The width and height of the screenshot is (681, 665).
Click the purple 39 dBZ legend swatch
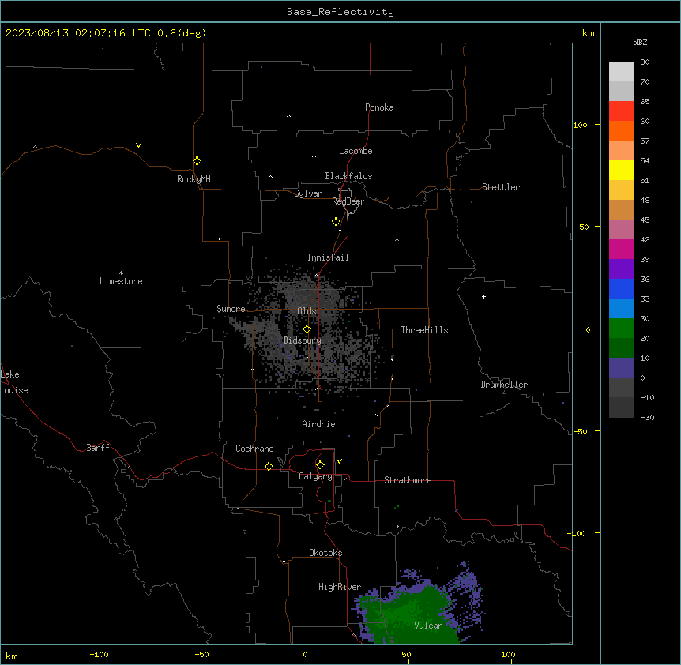click(x=621, y=269)
